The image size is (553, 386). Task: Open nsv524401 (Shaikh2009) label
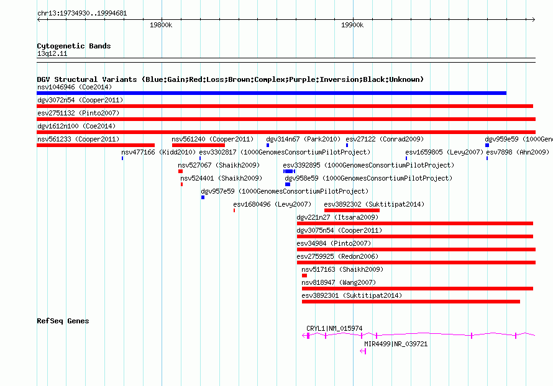point(221,178)
